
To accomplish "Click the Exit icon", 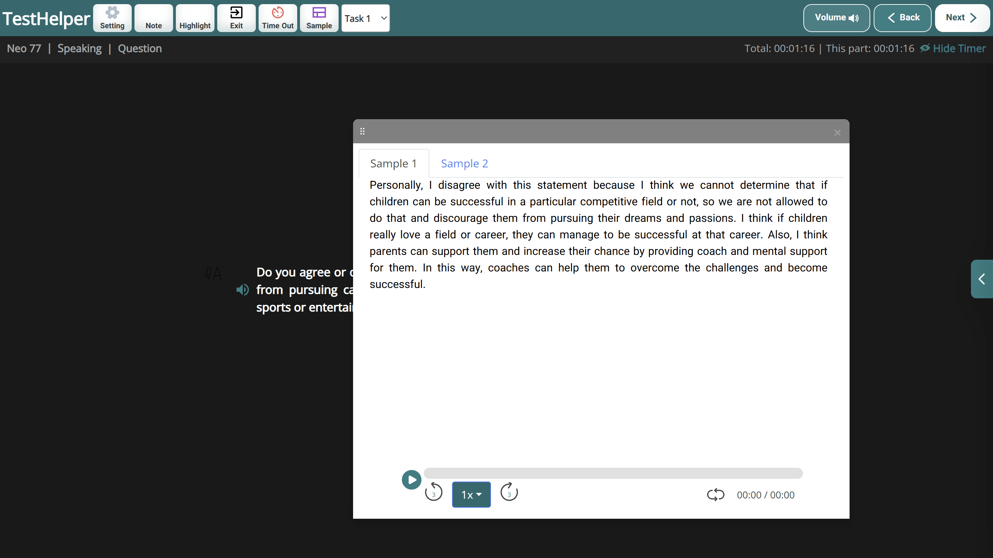I will (x=236, y=18).
